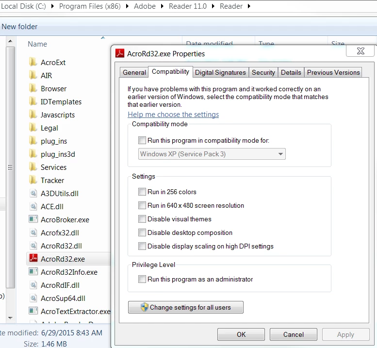Select the AIR folder icon
The width and height of the screenshot is (377, 348).
coord(33,75)
